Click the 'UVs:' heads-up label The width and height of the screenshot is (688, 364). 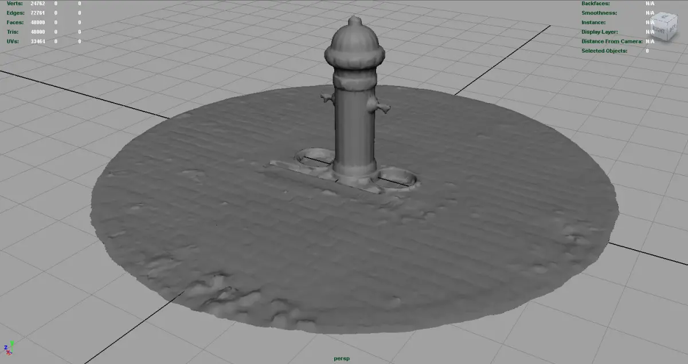pyautogui.click(x=12, y=41)
